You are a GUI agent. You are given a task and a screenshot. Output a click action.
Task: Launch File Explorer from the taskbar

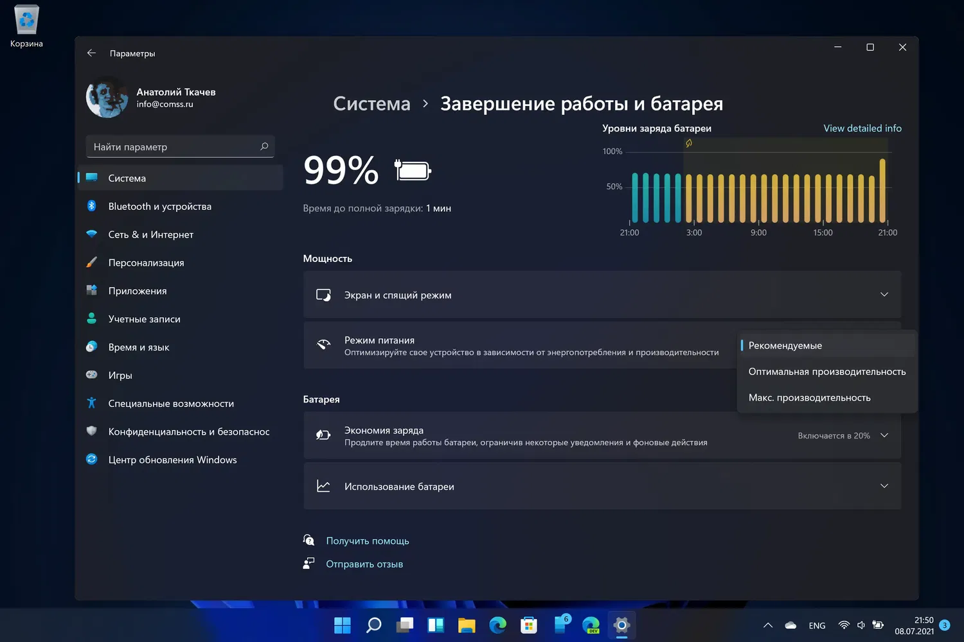point(467,625)
